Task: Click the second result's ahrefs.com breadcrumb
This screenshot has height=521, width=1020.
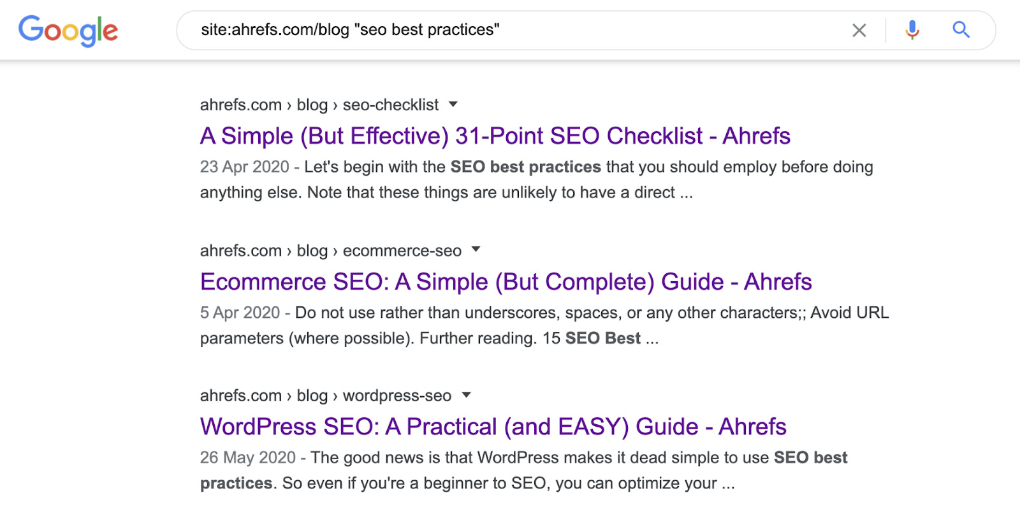Action: click(x=240, y=250)
